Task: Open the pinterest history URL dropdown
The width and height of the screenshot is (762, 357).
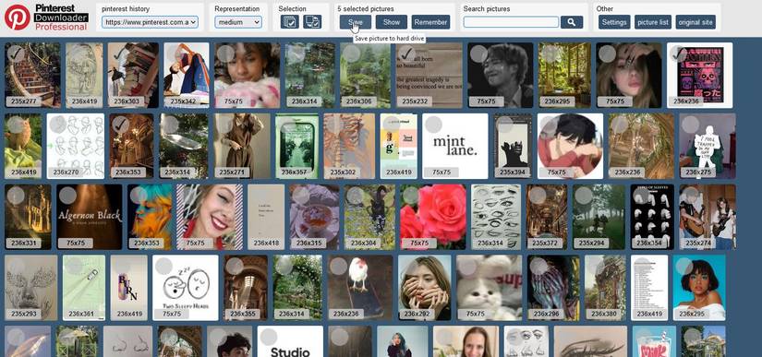Action: click(x=150, y=22)
